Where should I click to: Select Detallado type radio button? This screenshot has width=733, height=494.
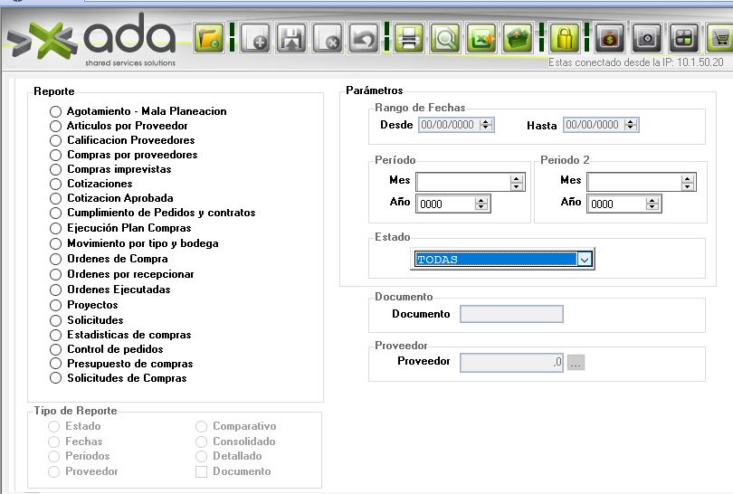(202, 456)
